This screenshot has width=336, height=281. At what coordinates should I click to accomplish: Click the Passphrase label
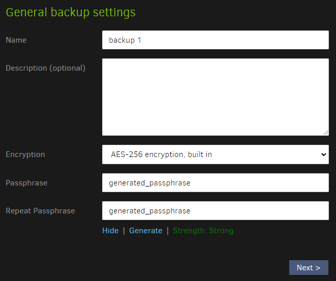[26, 183]
